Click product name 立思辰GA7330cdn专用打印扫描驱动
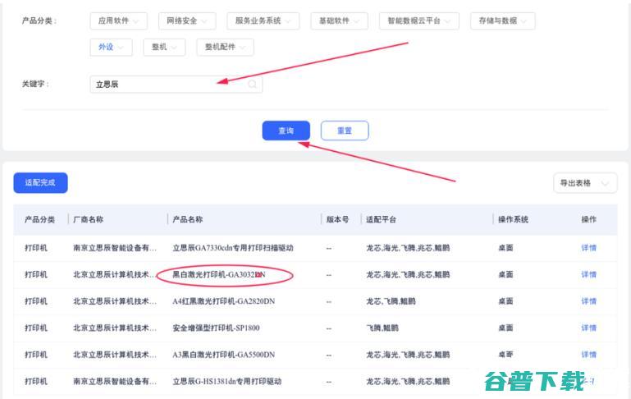Screen dimensions: 631x399 pos(232,248)
